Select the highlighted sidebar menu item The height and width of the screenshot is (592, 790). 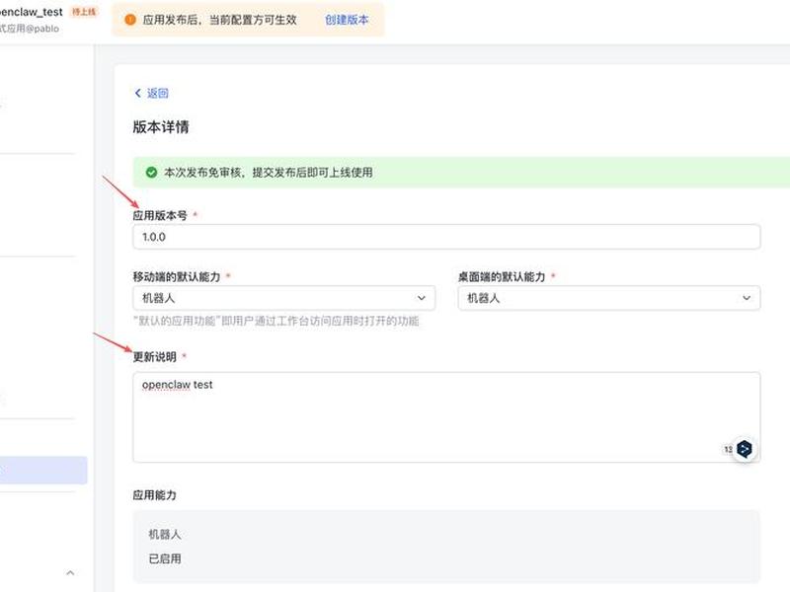[43, 471]
